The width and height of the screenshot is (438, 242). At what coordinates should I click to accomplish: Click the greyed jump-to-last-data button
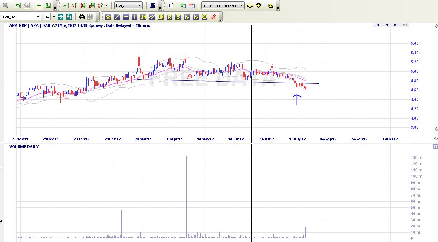404,25
